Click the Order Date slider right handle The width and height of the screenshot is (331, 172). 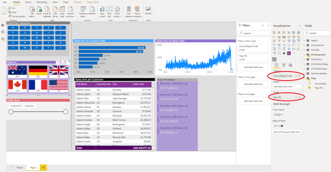(x=66, y=112)
